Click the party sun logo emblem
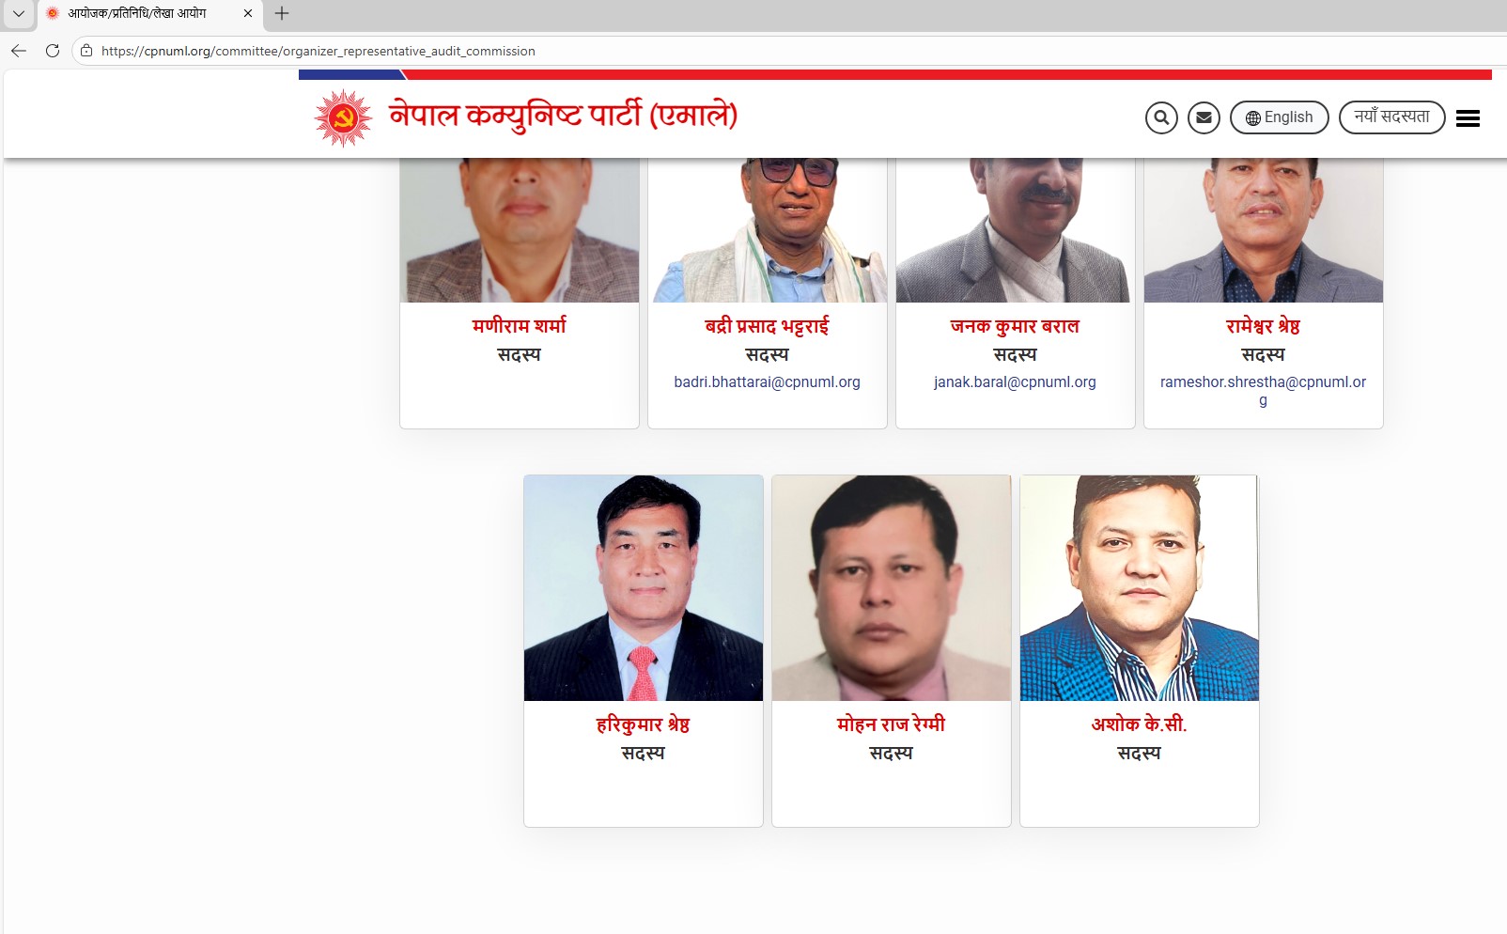Viewport: 1507px width, 934px height. [x=343, y=118]
